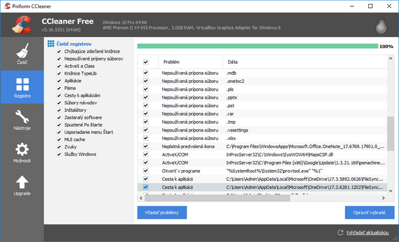This screenshot has width=399, height=242.
Task: Uncheck the .xlsx row checkbox
Action: click(146, 138)
